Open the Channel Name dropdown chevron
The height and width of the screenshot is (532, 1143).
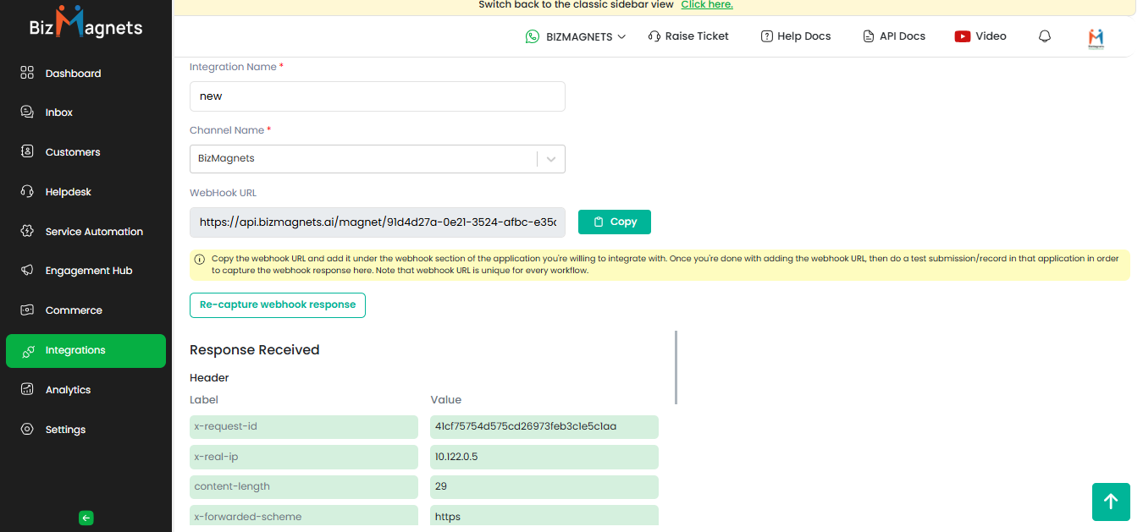tap(551, 159)
